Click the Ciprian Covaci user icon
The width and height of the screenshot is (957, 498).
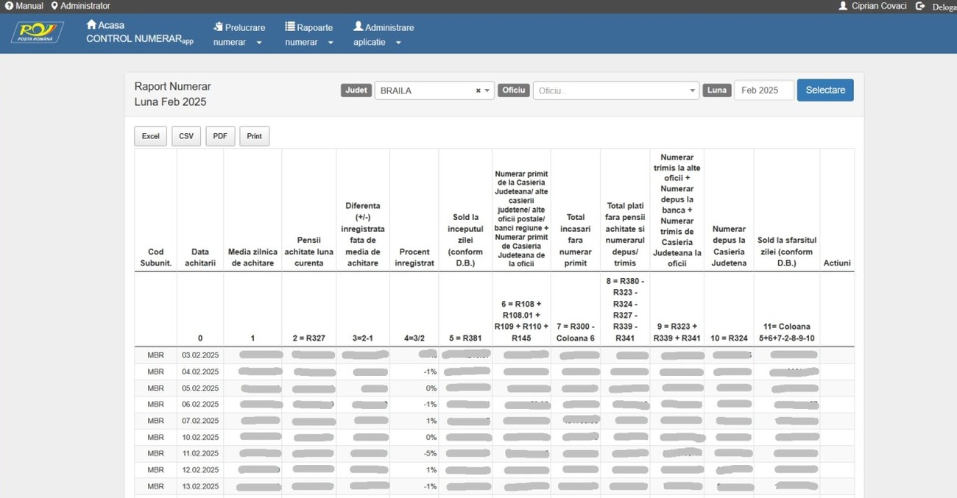tap(843, 6)
